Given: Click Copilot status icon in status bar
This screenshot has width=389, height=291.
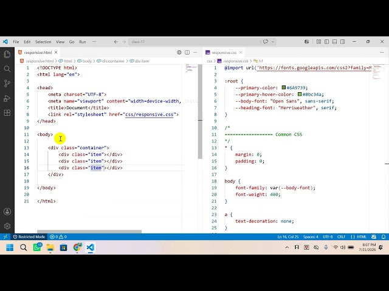Looking at the screenshot, I should [374, 237].
